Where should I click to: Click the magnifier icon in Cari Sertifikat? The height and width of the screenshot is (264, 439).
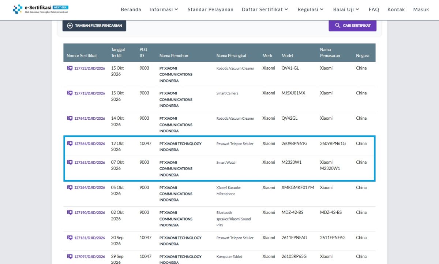338,26
